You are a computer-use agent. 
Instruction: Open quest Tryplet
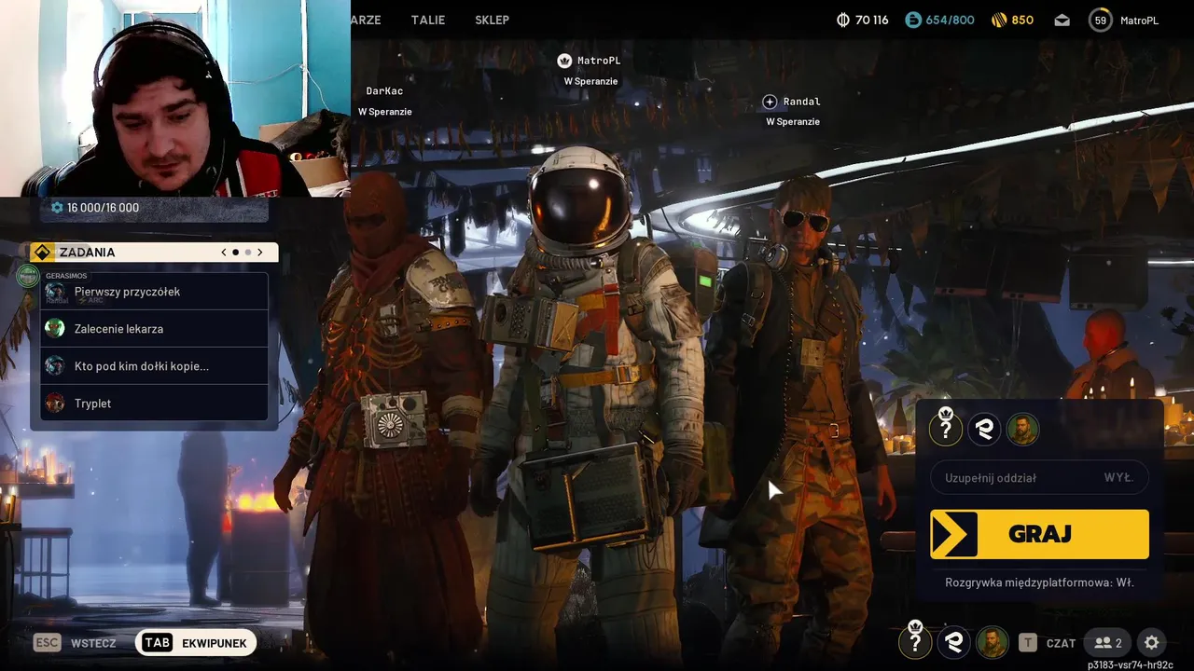pos(155,404)
